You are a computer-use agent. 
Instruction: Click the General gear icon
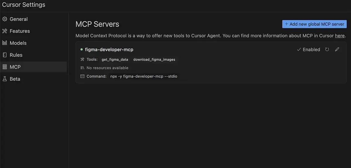coord(5,19)
